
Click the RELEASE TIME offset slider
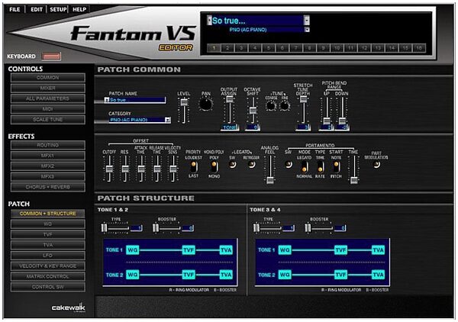(x=157, y=169)
